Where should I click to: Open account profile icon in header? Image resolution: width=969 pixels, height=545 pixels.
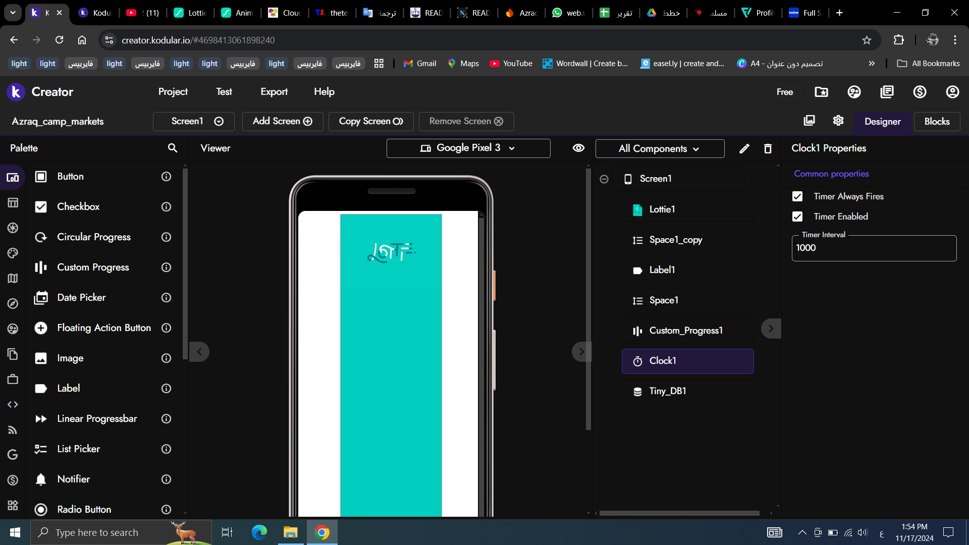(x=952, y=92)
